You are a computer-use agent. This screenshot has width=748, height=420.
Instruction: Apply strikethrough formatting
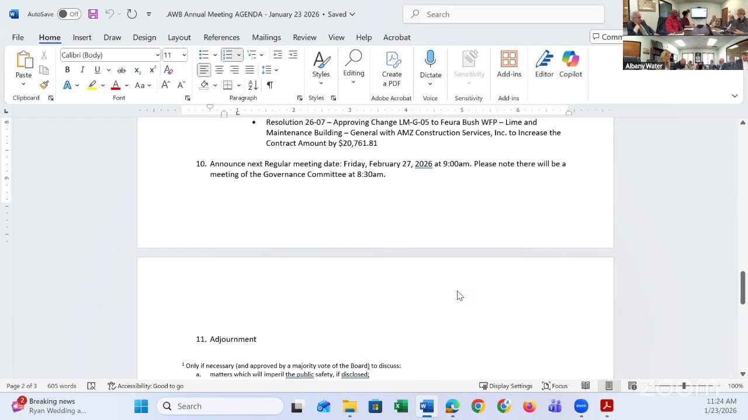(122, 70)
